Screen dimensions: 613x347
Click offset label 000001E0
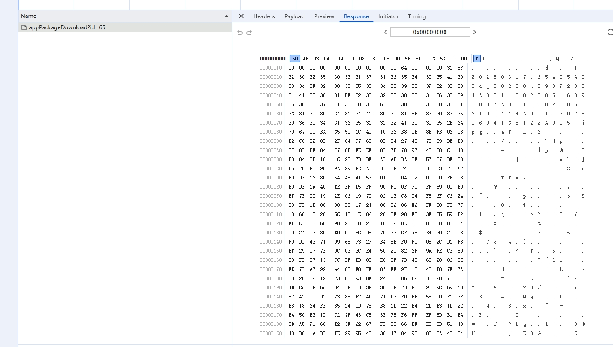coord(271,333)
